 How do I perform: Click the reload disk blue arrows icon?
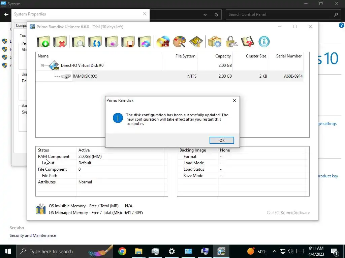point(95,41)
